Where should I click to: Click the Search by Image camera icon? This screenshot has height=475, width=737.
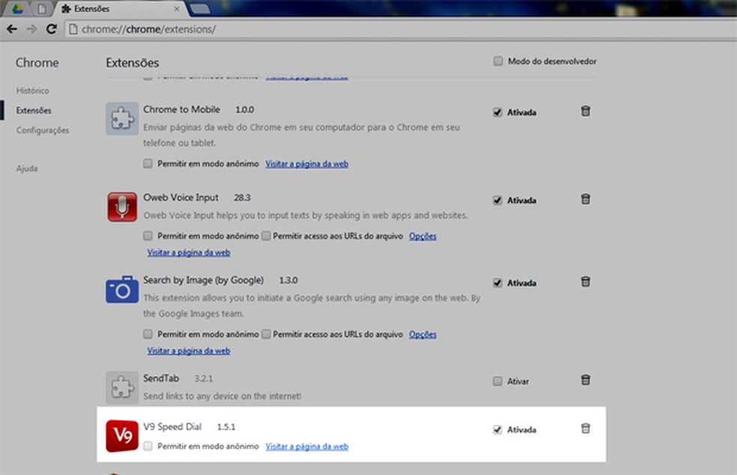tap(122, 289)
